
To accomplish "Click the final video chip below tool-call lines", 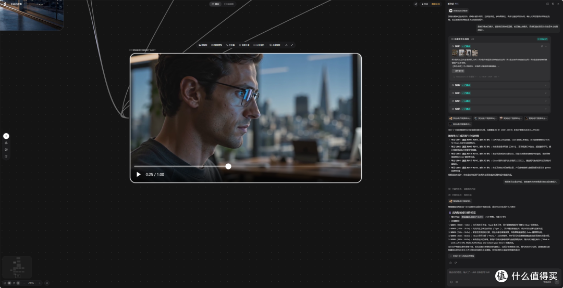I will coord(460,201).
